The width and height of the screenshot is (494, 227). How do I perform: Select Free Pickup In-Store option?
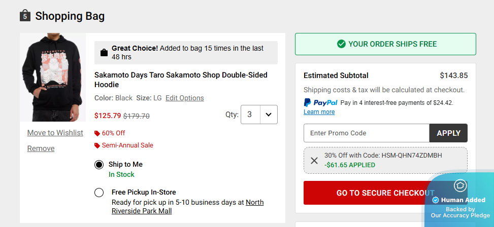pyautogui.click(x=99, y=193)
